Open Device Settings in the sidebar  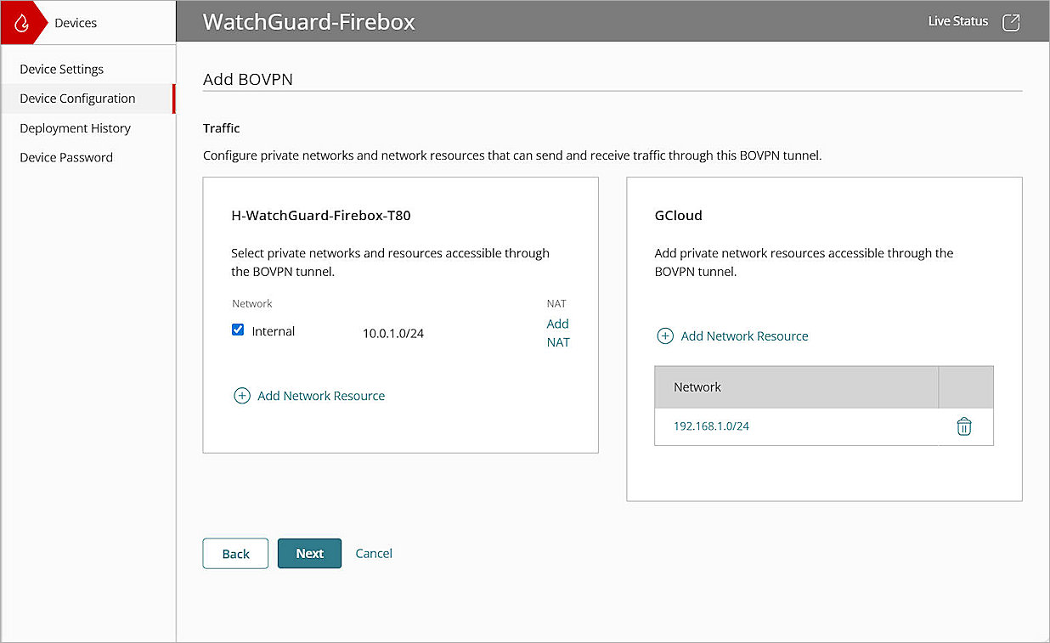pyautogui.click(x=62, y=69)
